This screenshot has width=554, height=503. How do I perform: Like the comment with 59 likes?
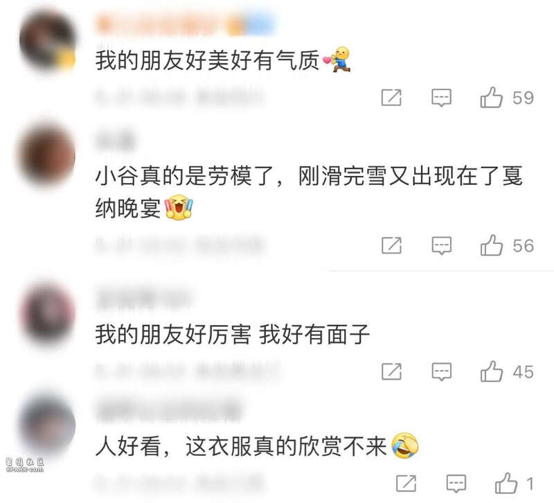point(491,97)
